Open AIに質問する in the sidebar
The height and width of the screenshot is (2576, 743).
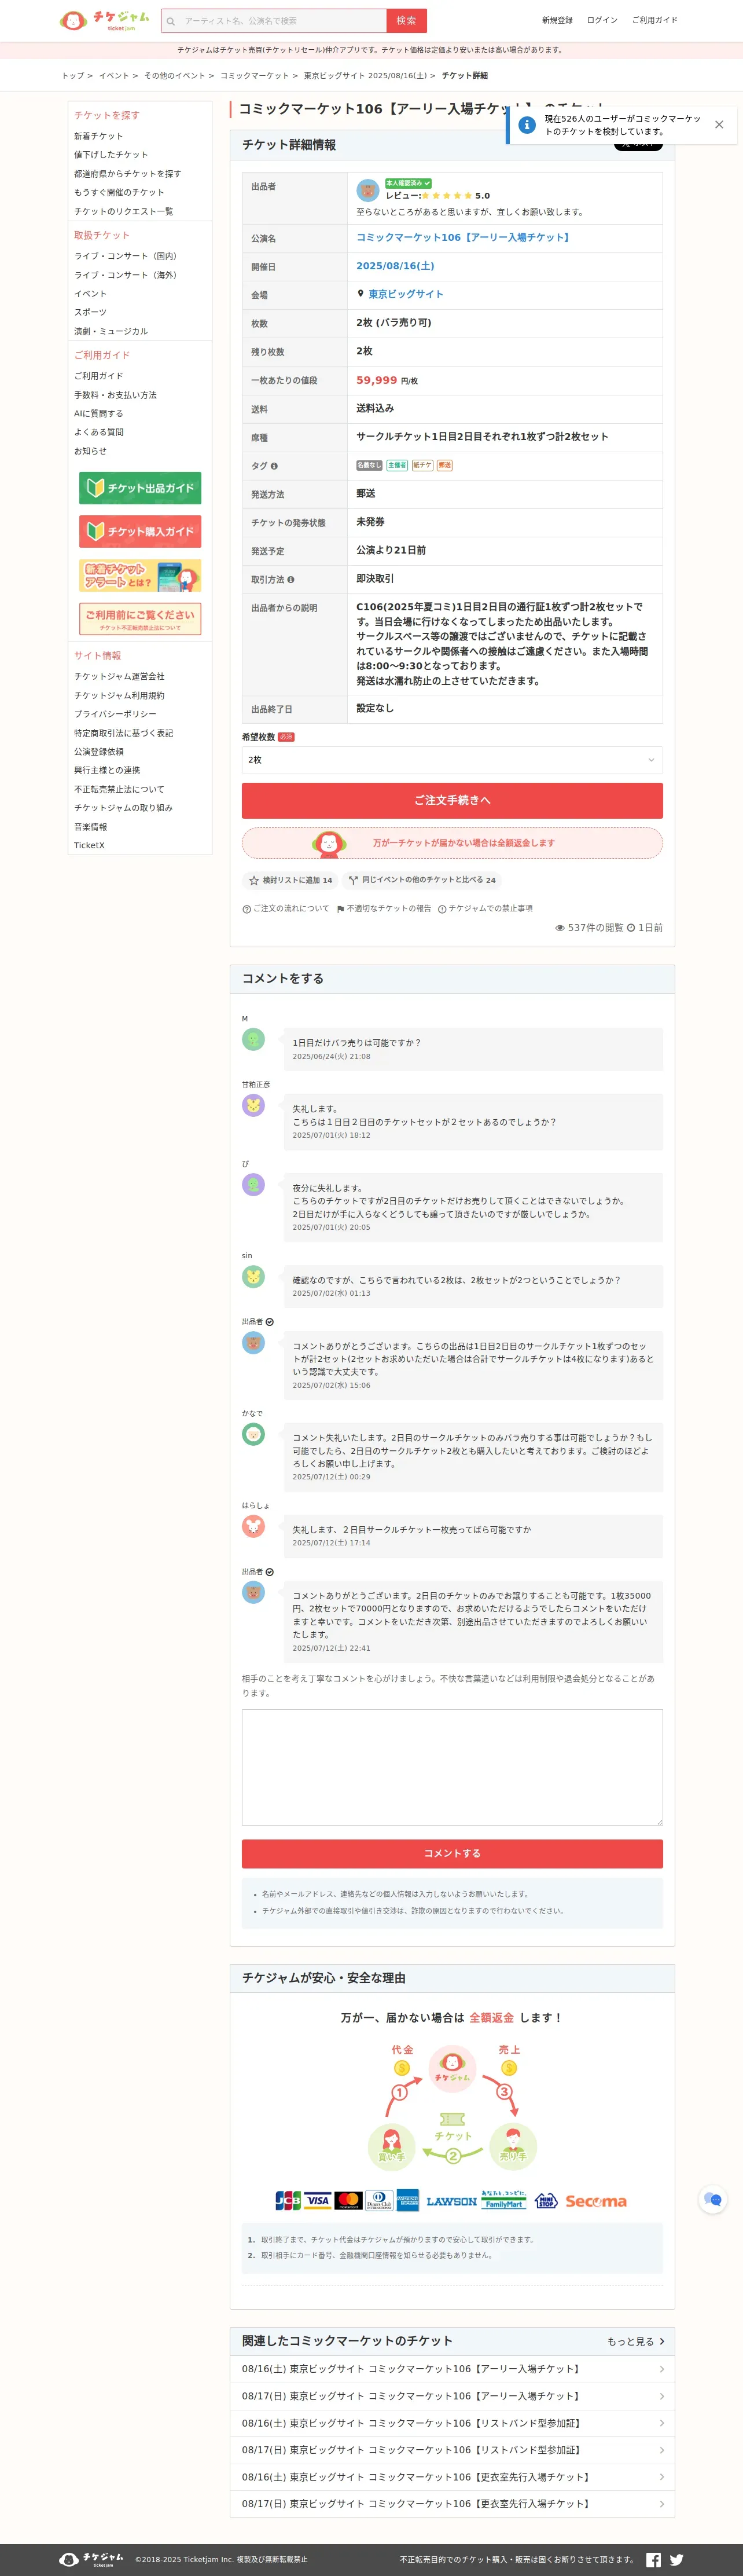point(98,414)
